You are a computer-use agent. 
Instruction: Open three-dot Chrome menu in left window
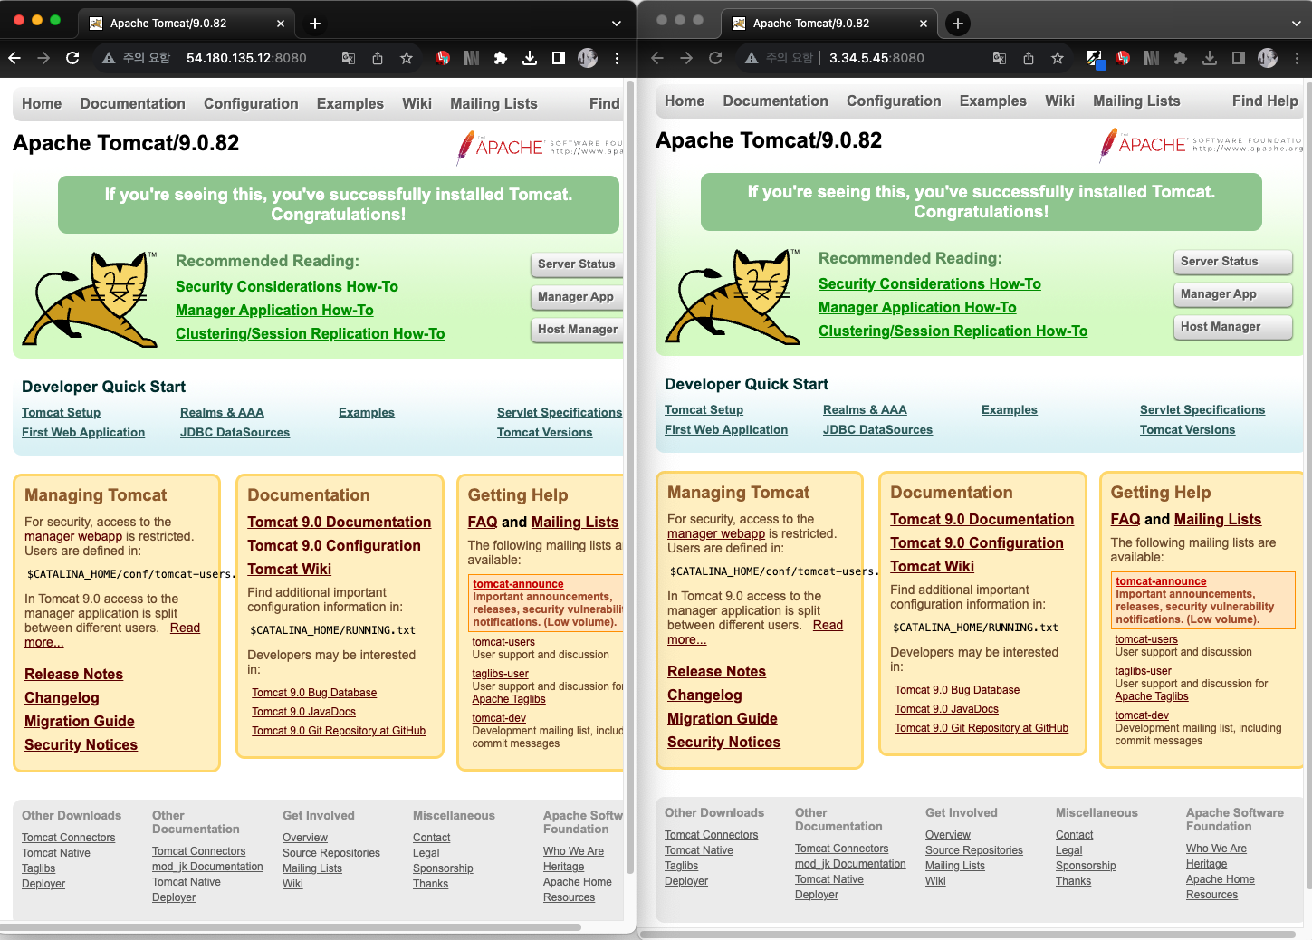(617, 58)
